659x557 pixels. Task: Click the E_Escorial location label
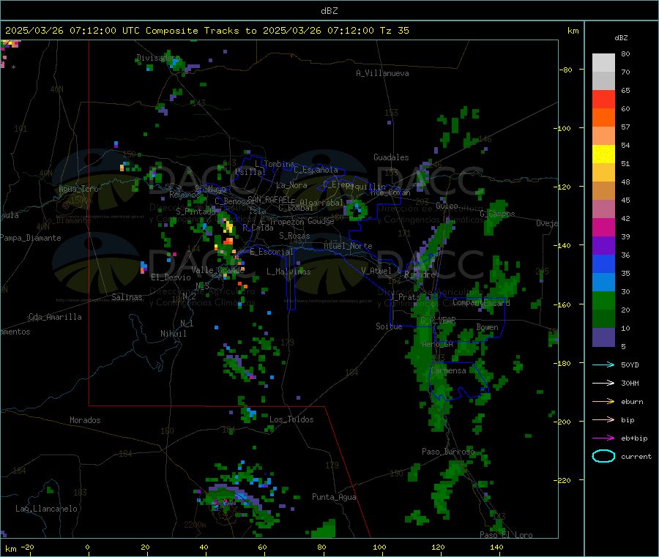point(272,252)
